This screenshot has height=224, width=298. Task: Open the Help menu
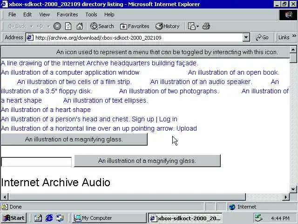click(109, 14)
